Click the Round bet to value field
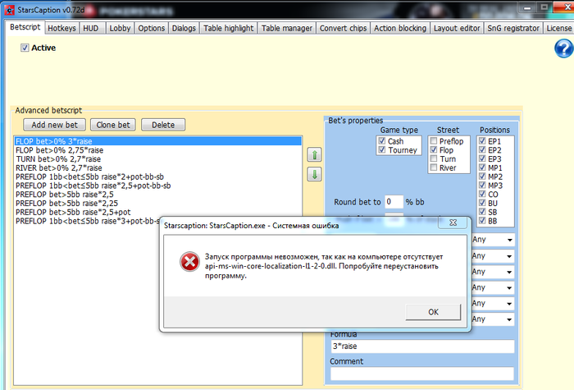 coord(394,202)
